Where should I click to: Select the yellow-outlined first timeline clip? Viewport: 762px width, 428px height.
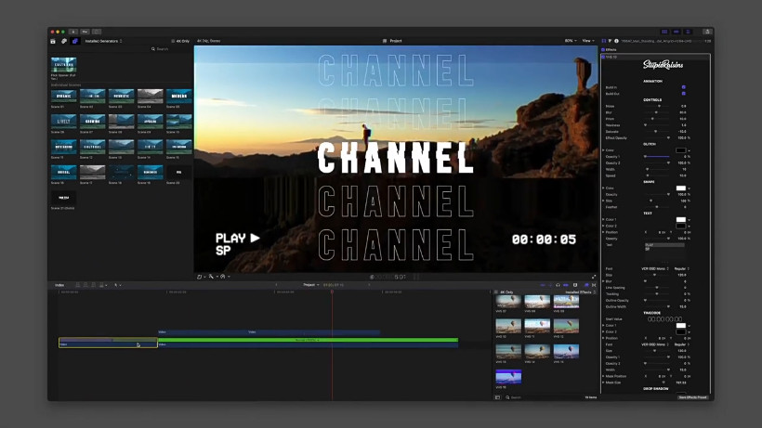108,343
